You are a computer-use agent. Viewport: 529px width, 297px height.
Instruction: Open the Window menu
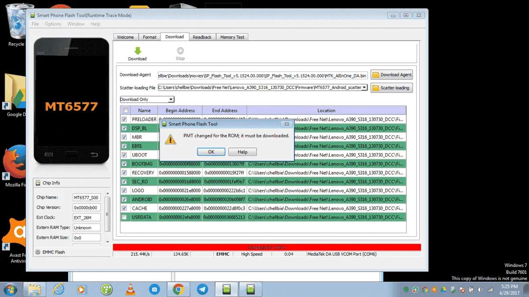click(x=76, y=24)
